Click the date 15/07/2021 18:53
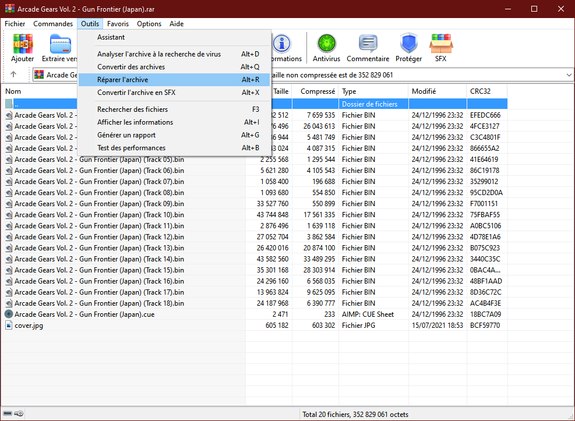The height and width of the screenshot is (421, 575). pyautogui.click(x=438, y=326)
